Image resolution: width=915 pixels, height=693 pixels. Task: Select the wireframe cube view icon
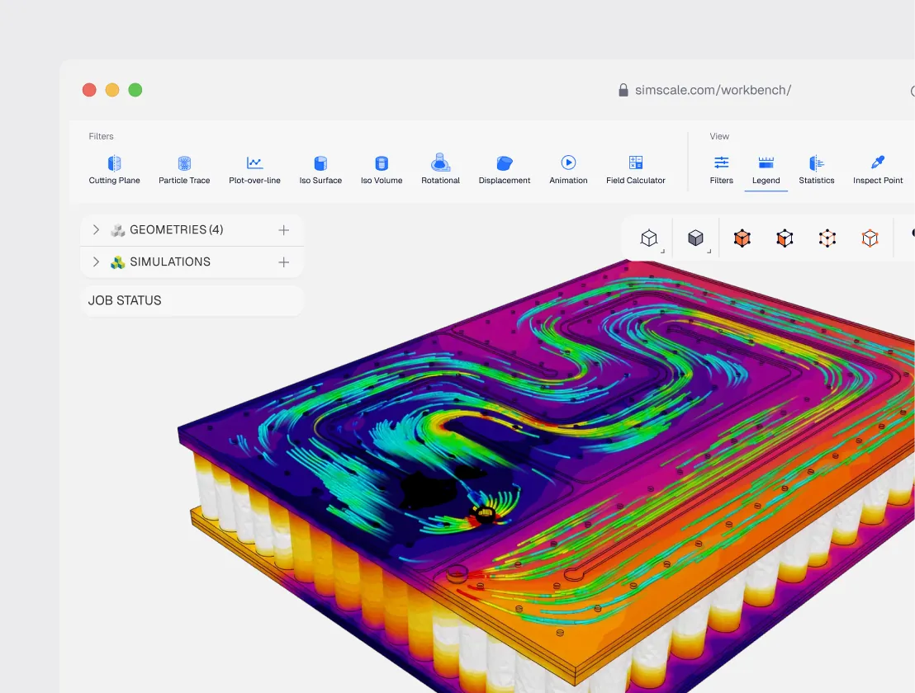649,238
